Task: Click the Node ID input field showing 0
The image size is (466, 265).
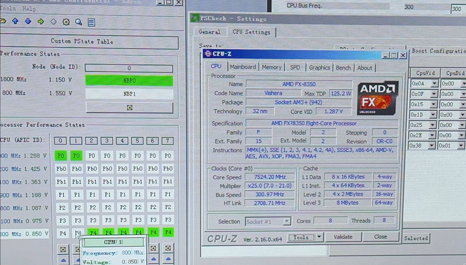Action: tap(129, 68)
